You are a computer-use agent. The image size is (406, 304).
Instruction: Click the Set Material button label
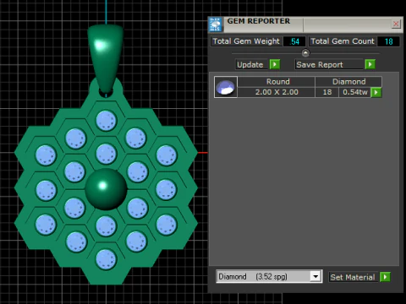point(353,277)
